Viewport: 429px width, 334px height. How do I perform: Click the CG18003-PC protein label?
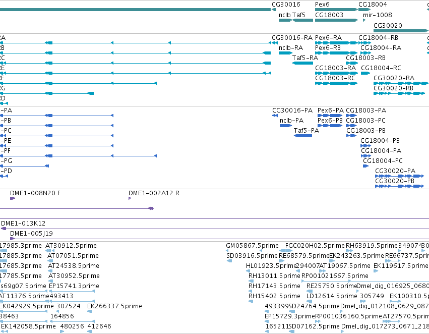(x=365, y=121)
